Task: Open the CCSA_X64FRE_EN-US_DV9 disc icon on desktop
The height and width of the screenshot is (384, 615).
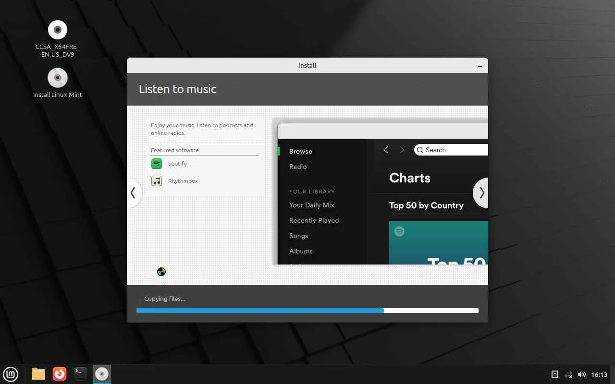Action: tap(58, 30)
